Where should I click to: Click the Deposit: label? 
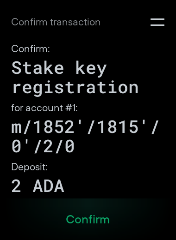(29, 167)
